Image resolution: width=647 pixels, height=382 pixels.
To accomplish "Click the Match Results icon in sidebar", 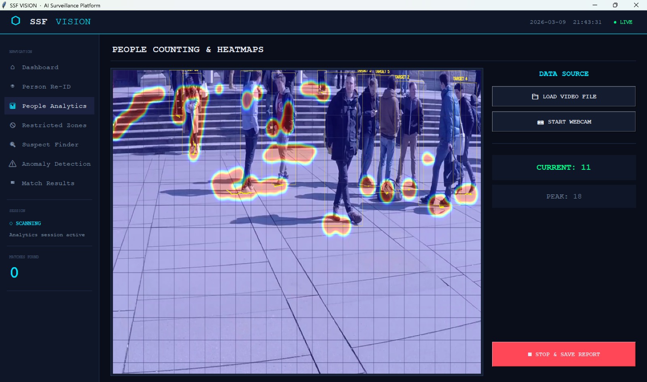I will tap(13, 183).
